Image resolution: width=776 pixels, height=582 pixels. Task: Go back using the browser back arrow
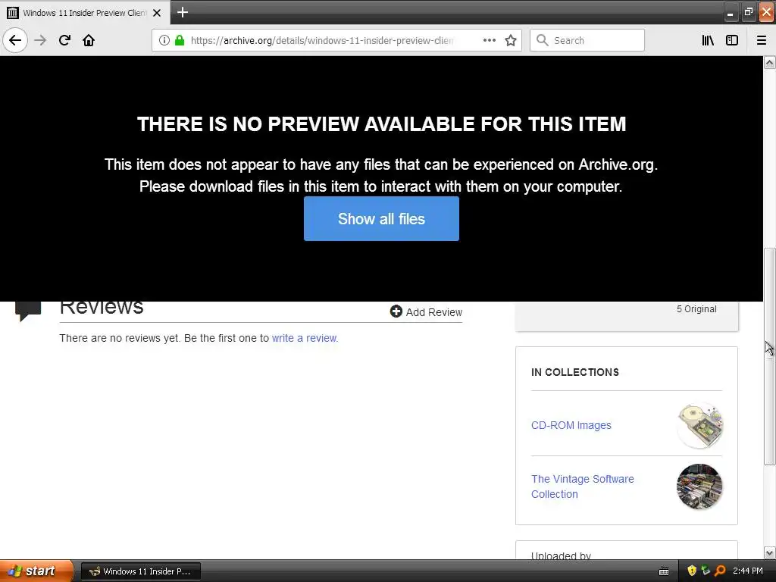15,40
